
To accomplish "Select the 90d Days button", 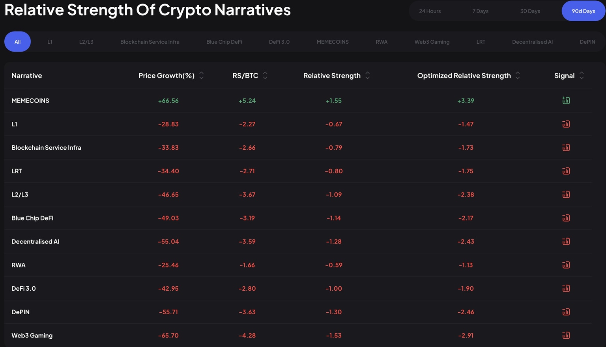I will pyautogui.click(x=583, y=11).
